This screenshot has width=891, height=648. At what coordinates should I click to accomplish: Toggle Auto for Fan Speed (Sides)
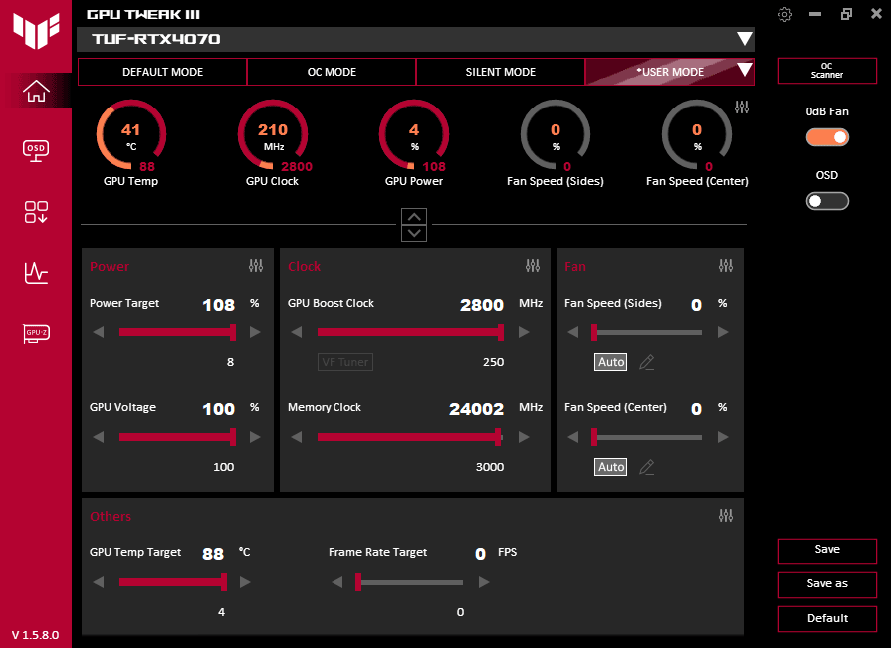point(611,362)
